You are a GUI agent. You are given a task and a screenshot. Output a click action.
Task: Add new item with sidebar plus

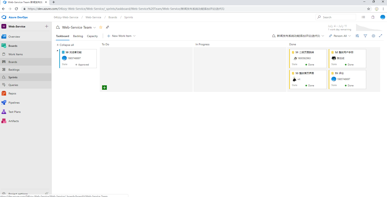pos(47,26)
